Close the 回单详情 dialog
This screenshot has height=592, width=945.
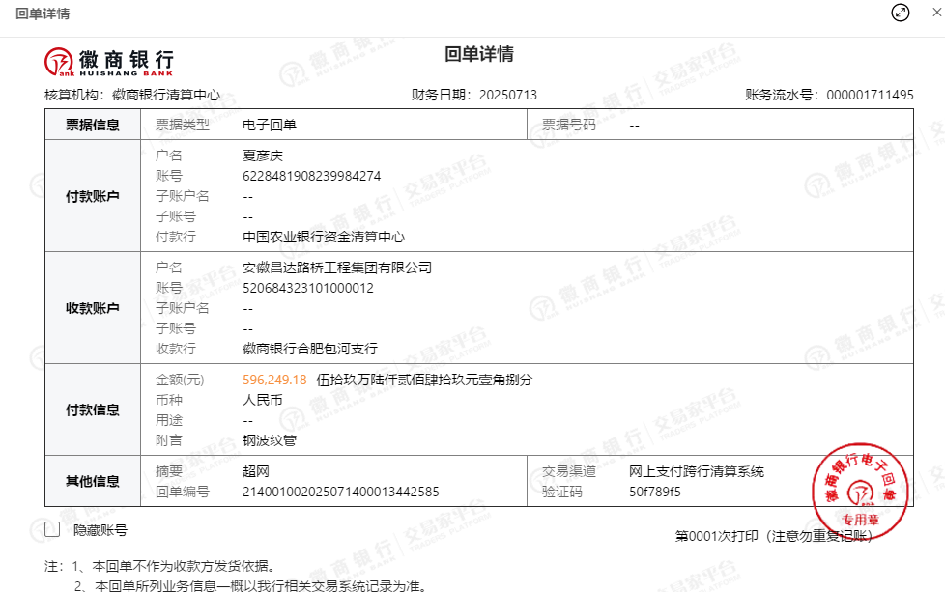(x=937, y=13)
